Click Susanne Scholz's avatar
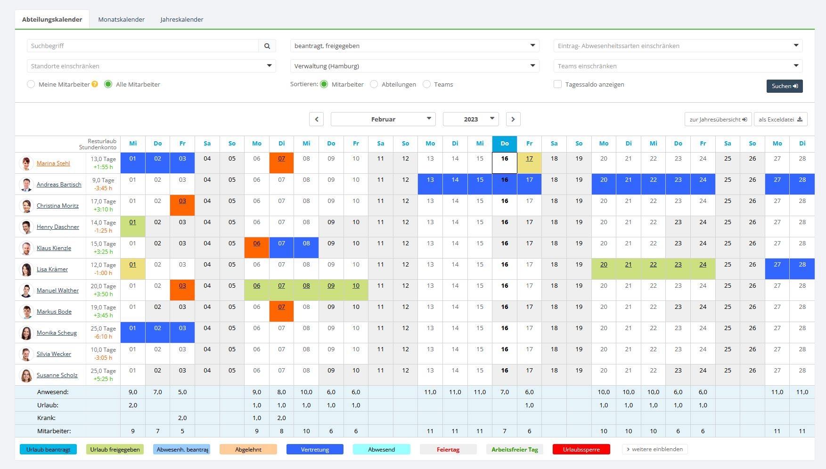 pyautogui.click(x=26, y=375)
